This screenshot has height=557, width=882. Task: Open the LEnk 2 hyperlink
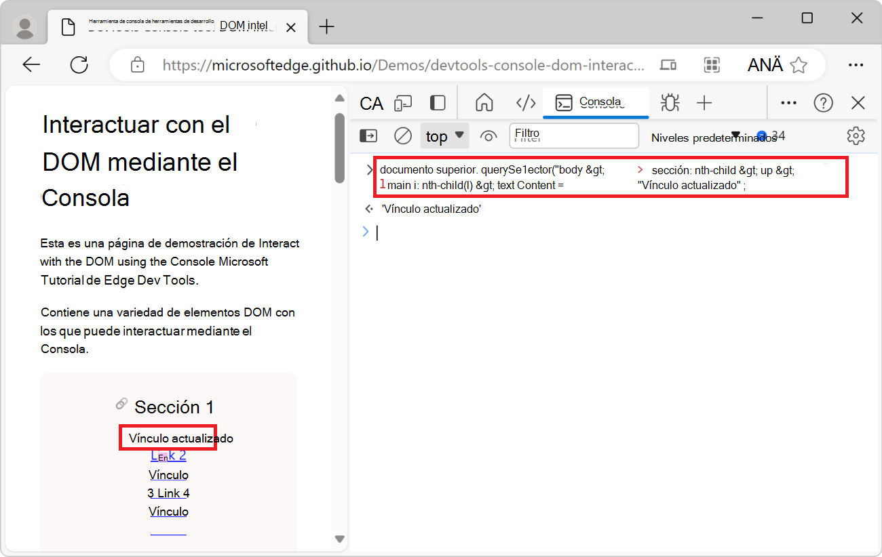pyautogui.click(x=168, y=455)
